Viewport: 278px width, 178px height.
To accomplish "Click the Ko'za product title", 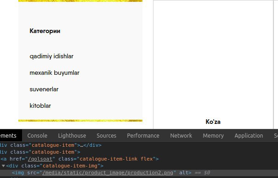I will (x=213, y=122).
